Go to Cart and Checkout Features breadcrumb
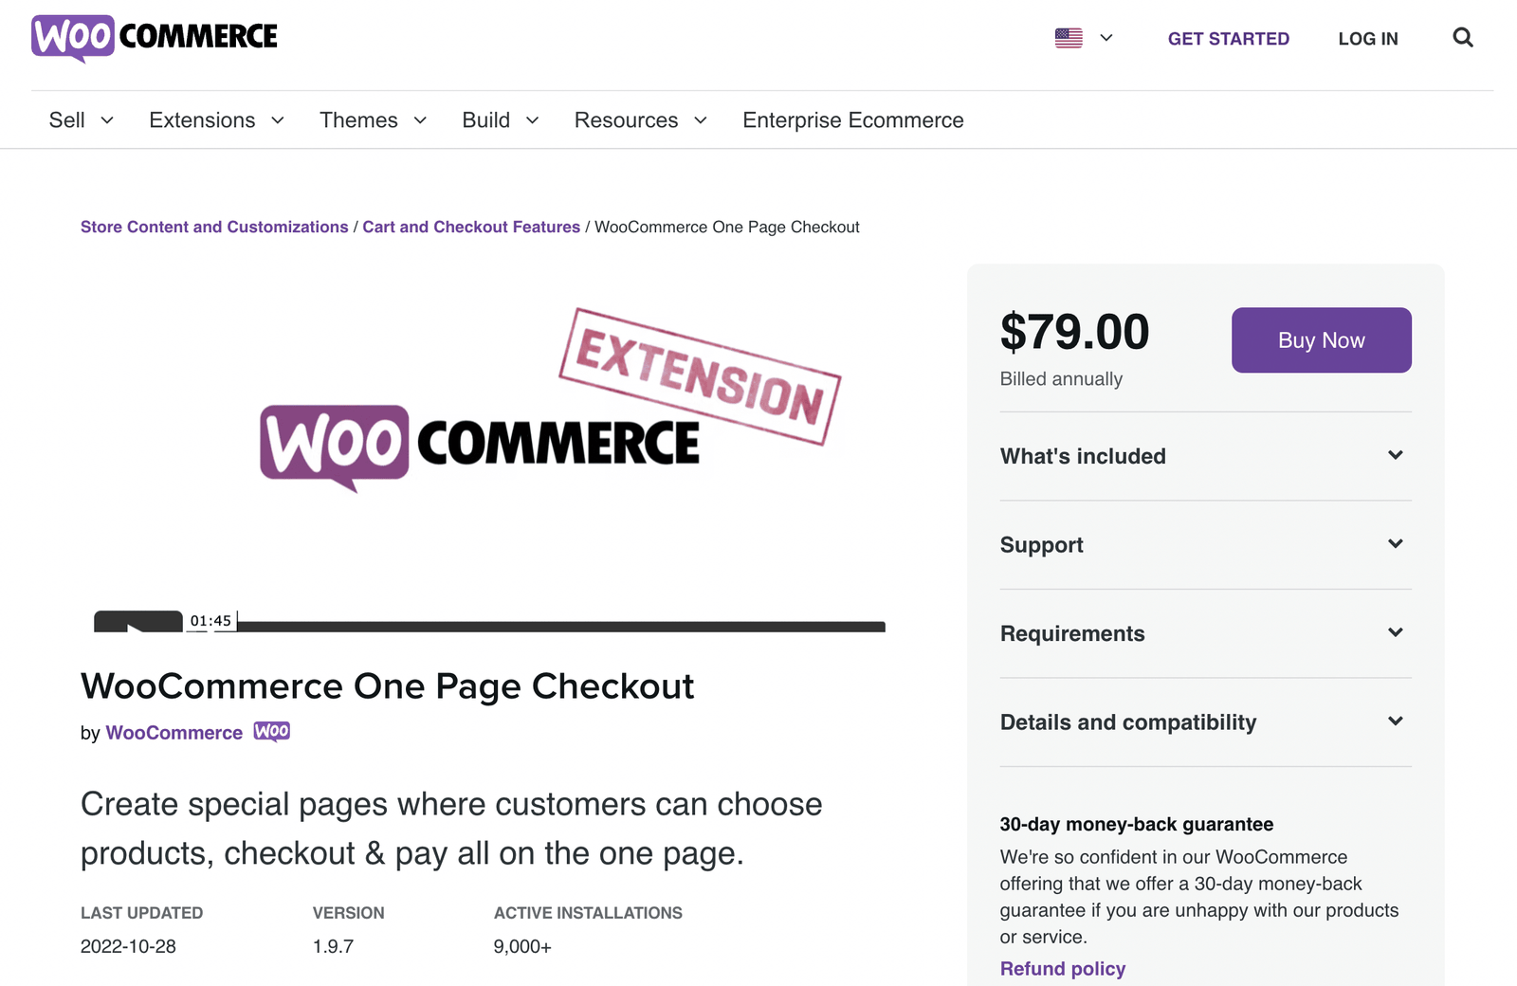This screenshot has width=1517, height=986. [x=471, y=228]
